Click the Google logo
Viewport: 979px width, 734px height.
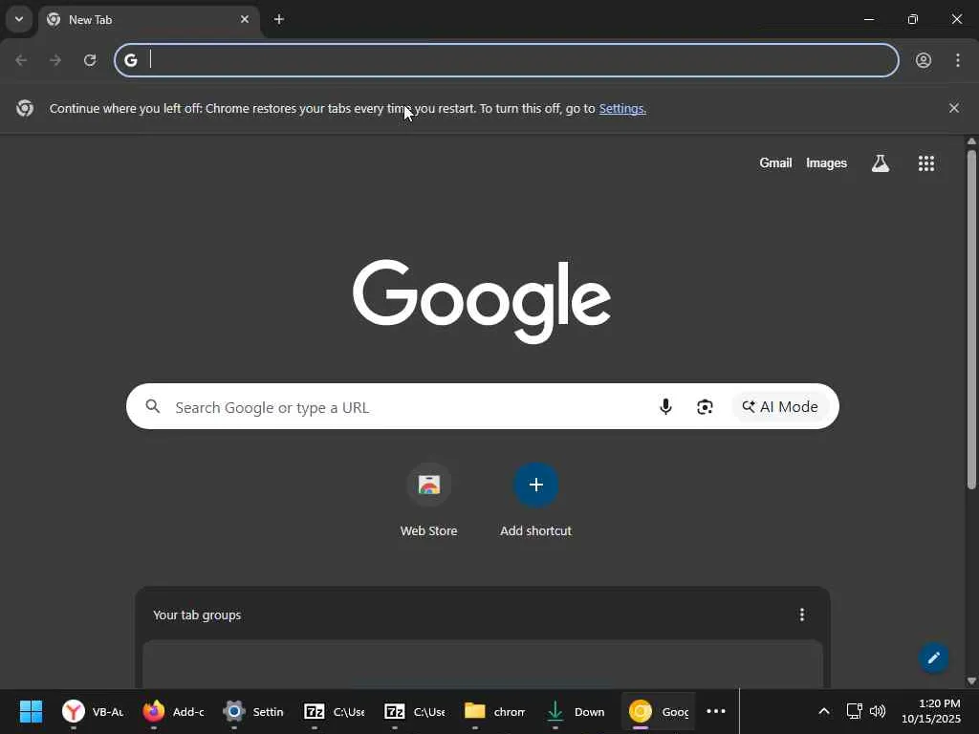482,301
